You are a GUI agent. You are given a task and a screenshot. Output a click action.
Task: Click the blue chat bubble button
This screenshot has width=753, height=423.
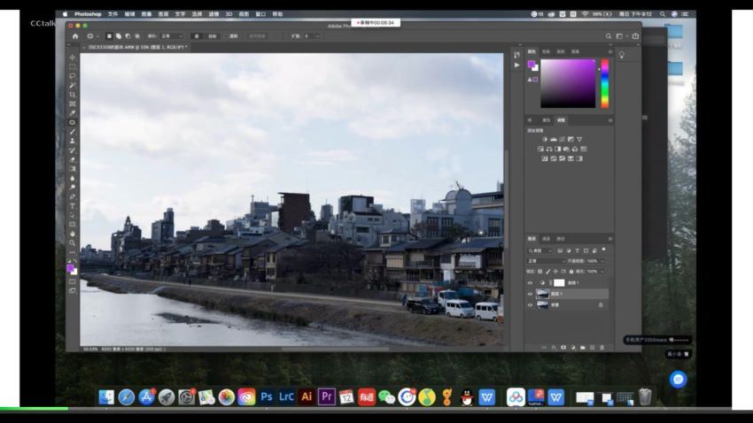(x=678, y=380)
